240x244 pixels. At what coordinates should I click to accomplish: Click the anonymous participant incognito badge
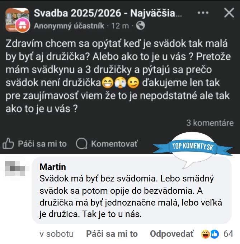click(23, 25)
